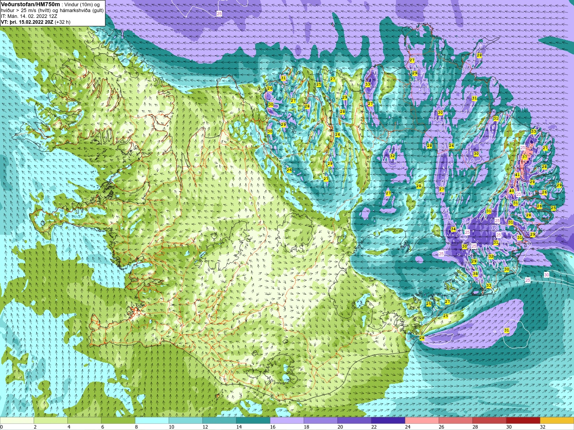
Task: Click the yellow gust label 41
Action: [517, 175]
